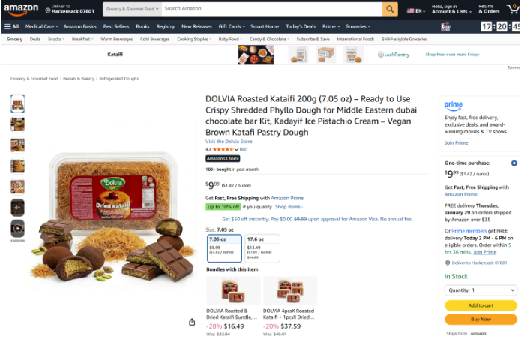Click the orange search magnifier button

click(x=390, y=9)
